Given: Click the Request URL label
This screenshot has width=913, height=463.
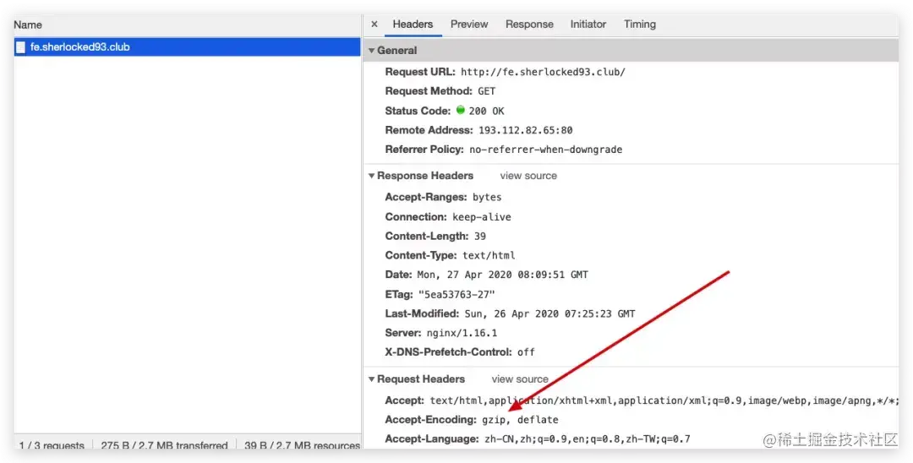Looking at the screenshot, I should click(420, 72).
